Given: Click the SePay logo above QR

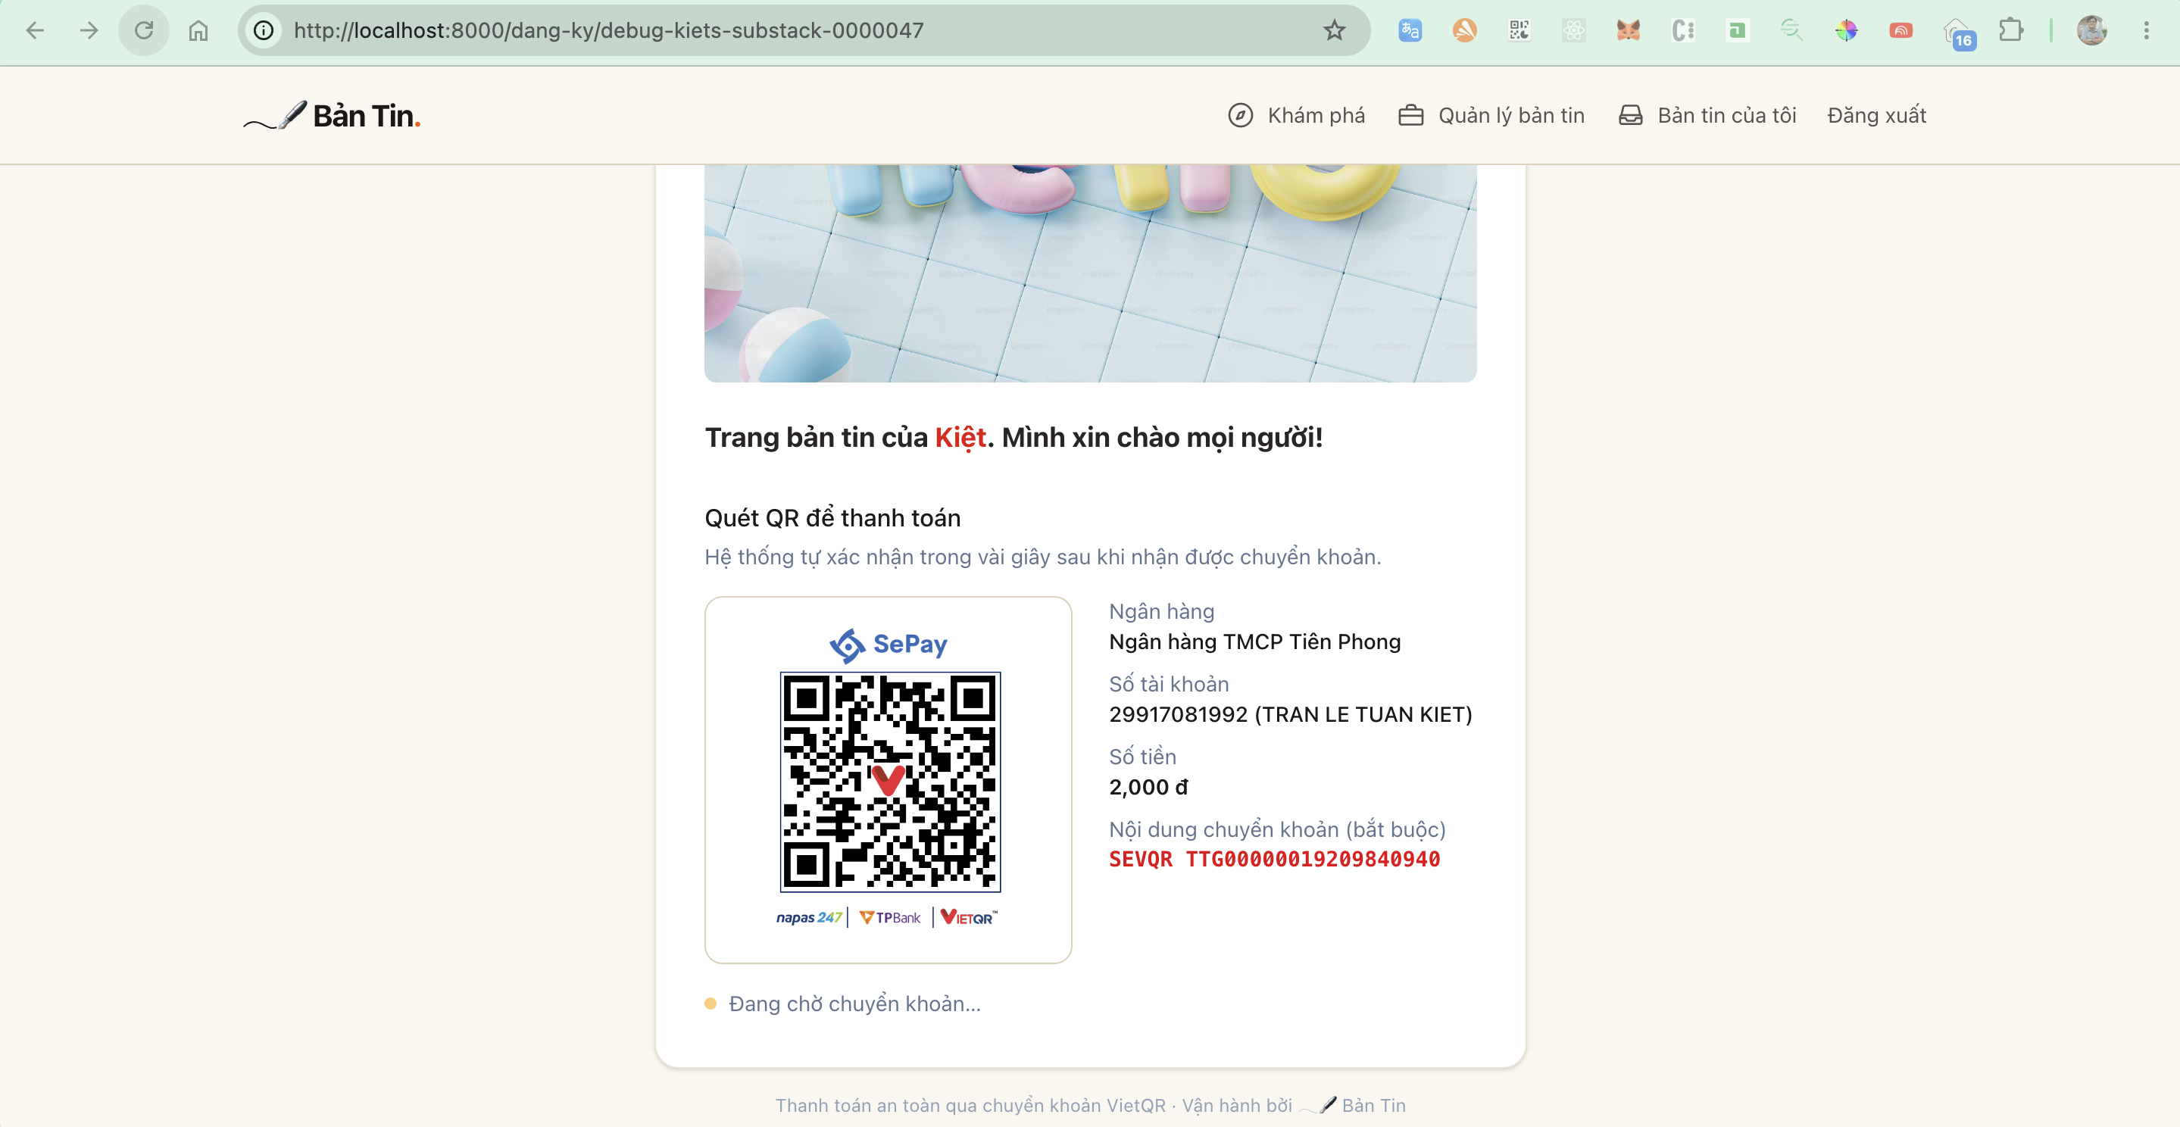Looking at the screenshot, I should point(889,645).
